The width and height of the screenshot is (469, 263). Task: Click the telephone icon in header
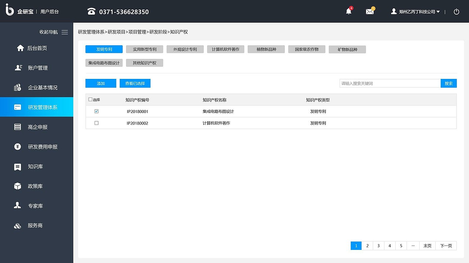pos(91,12)
